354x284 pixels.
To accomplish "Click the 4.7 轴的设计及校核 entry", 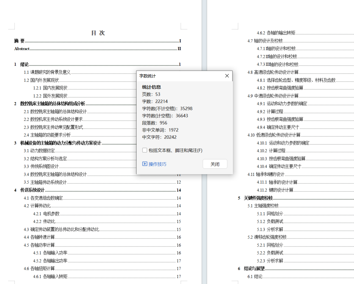I will 301,41.
